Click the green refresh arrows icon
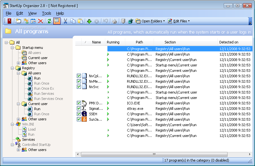 pyautogui.click(x=49, y=21)
